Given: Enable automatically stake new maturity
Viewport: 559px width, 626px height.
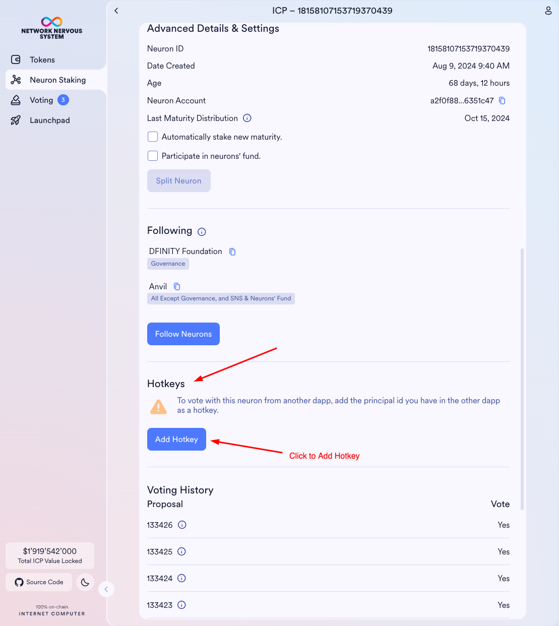Looking at the screenshot, I should (153, 137).
